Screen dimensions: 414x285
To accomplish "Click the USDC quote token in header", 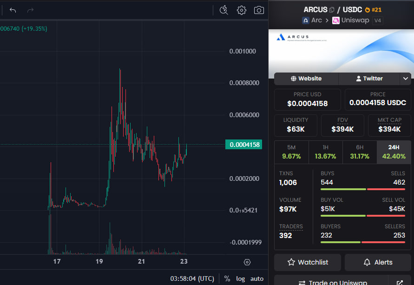I will point(352,10).
